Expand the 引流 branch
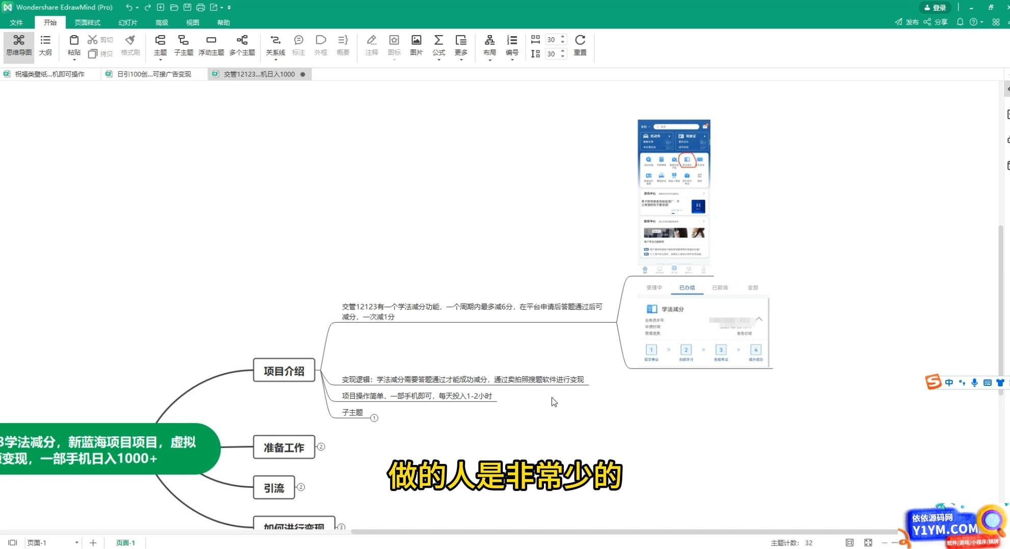The width and height of the screenshot is (1010, 549). 301,487
